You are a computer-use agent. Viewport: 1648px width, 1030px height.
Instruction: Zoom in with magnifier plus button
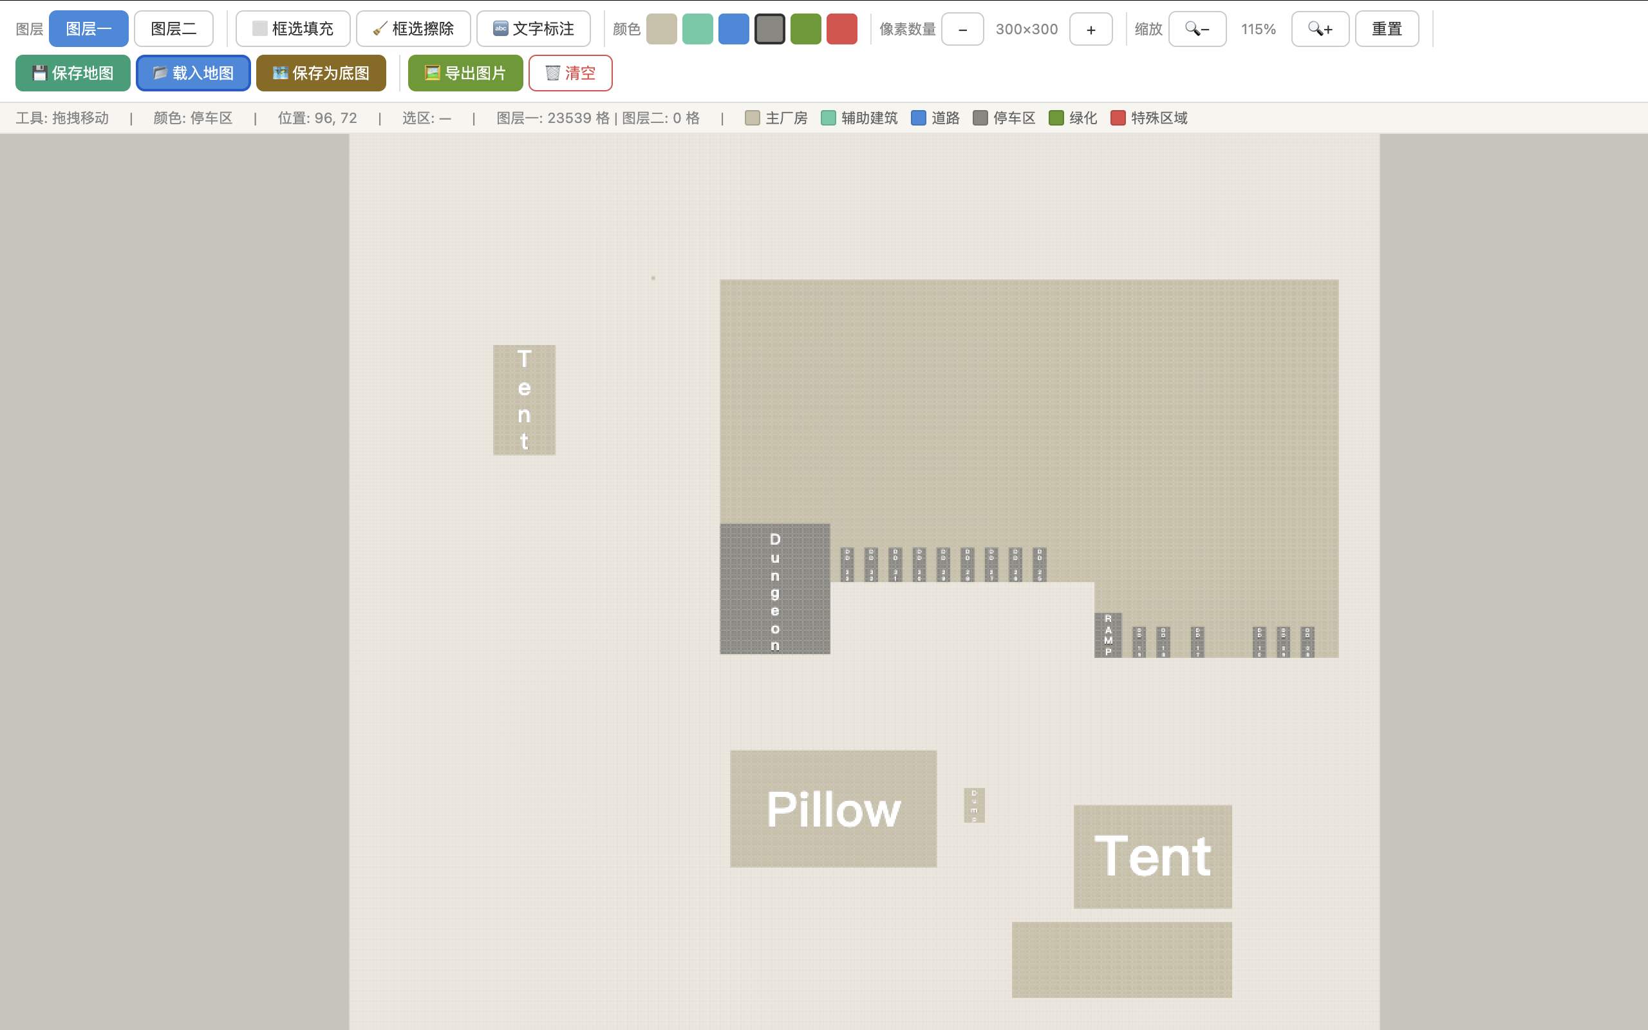coord(1320,30)
